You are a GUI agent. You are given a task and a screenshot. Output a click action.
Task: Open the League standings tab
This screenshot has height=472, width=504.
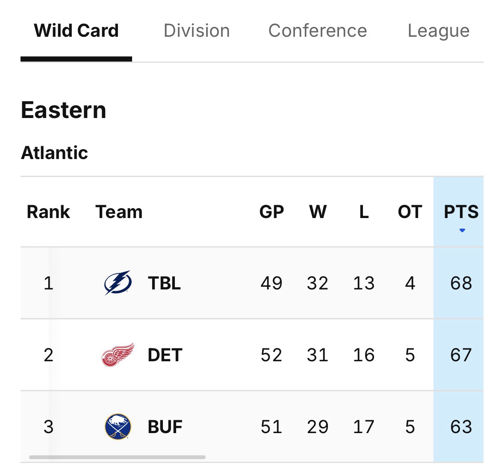pos(439,31)
